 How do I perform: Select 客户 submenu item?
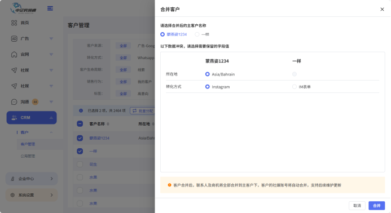coord(24,132)
